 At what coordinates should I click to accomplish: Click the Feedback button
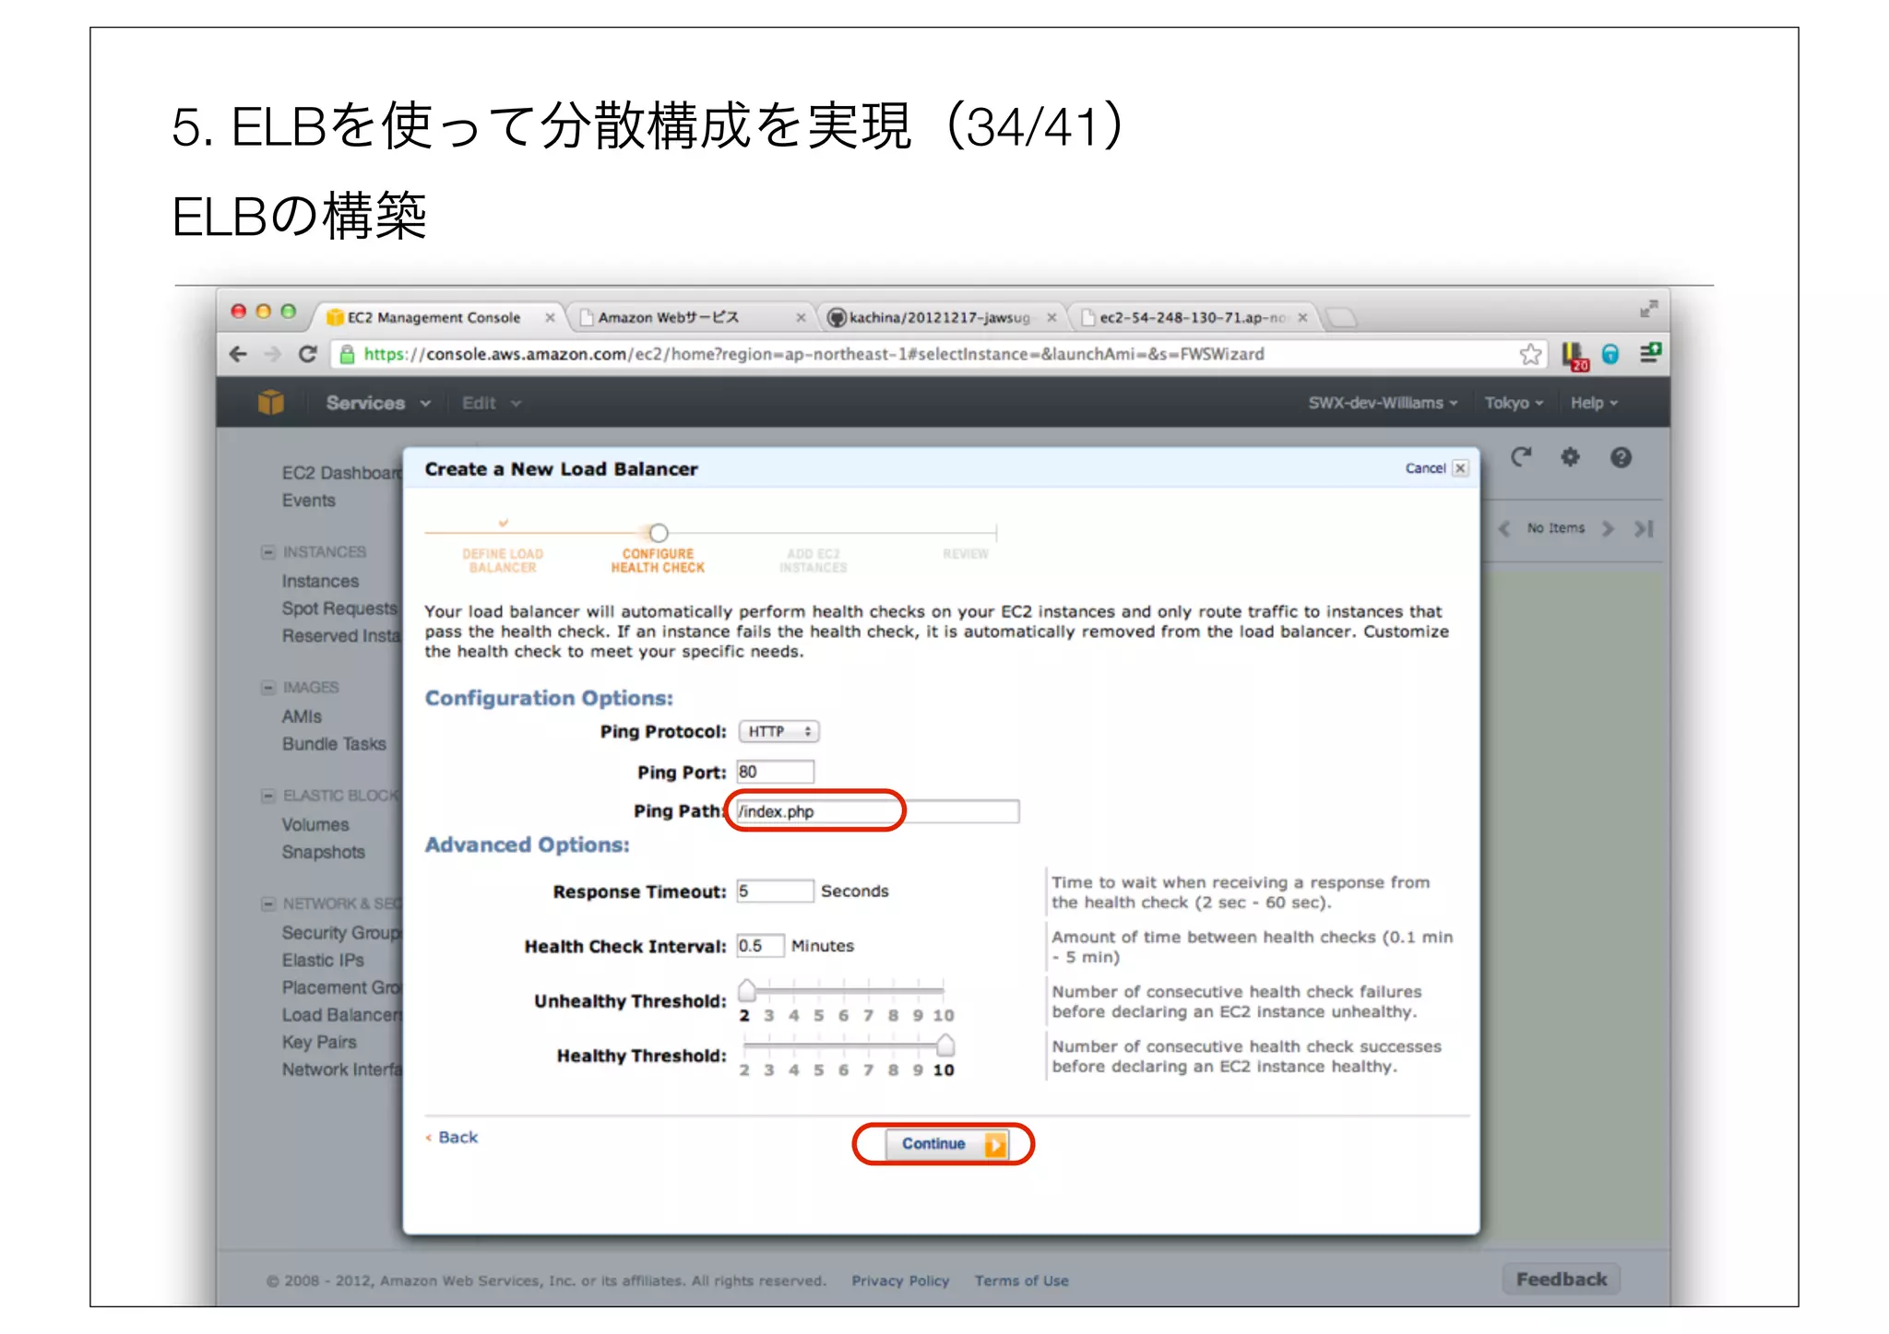pos(1561,1279)
